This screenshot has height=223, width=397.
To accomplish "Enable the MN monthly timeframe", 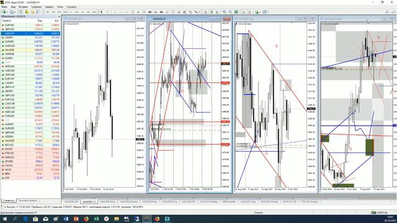I will pyautogui.click(x=94, y=12).
